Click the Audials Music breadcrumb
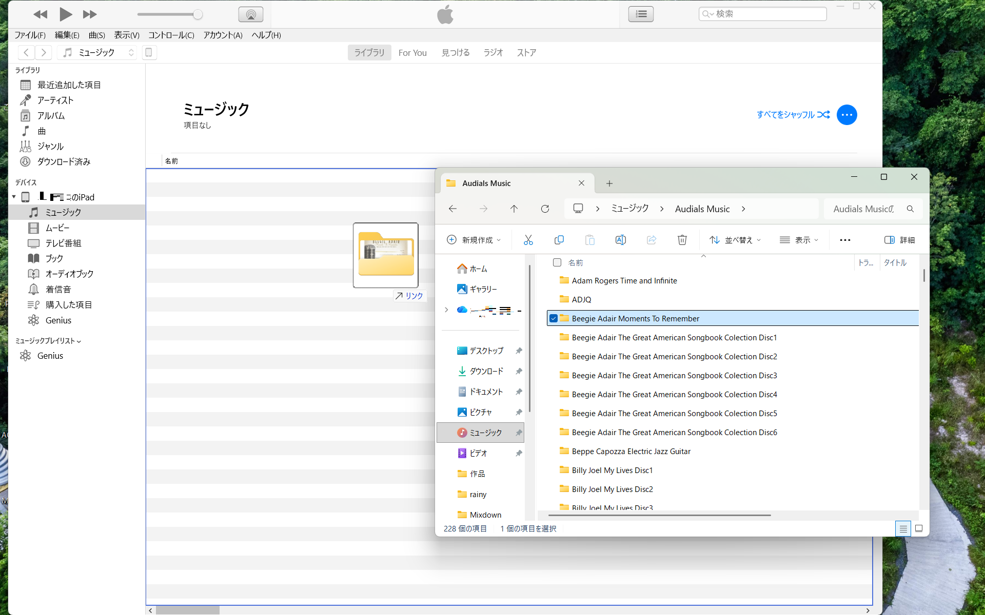 coord(702,209)
